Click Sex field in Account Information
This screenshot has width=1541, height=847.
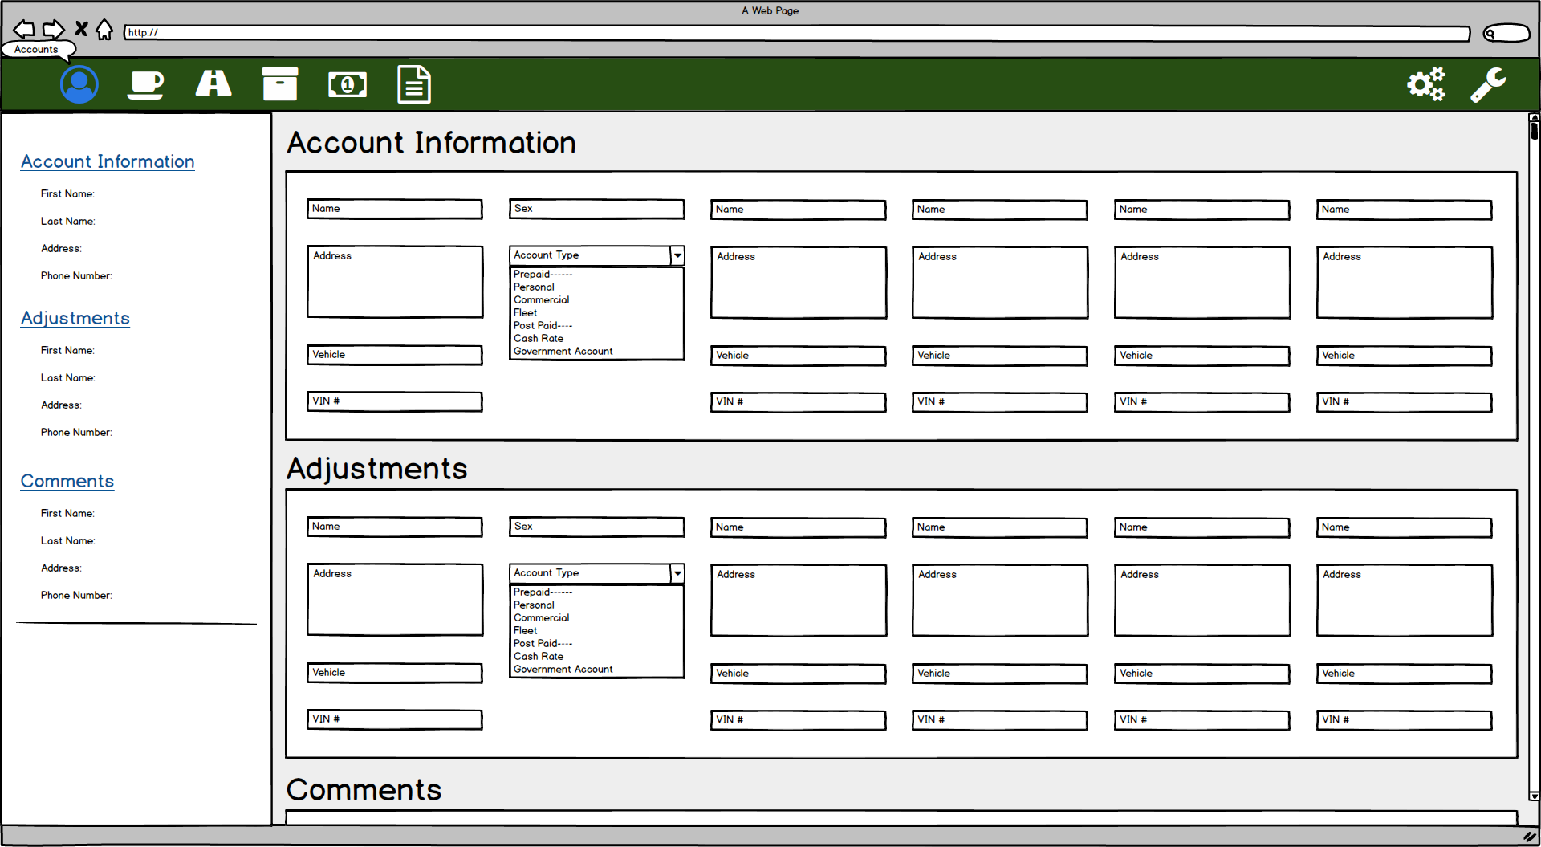click(x=597, y=209)
